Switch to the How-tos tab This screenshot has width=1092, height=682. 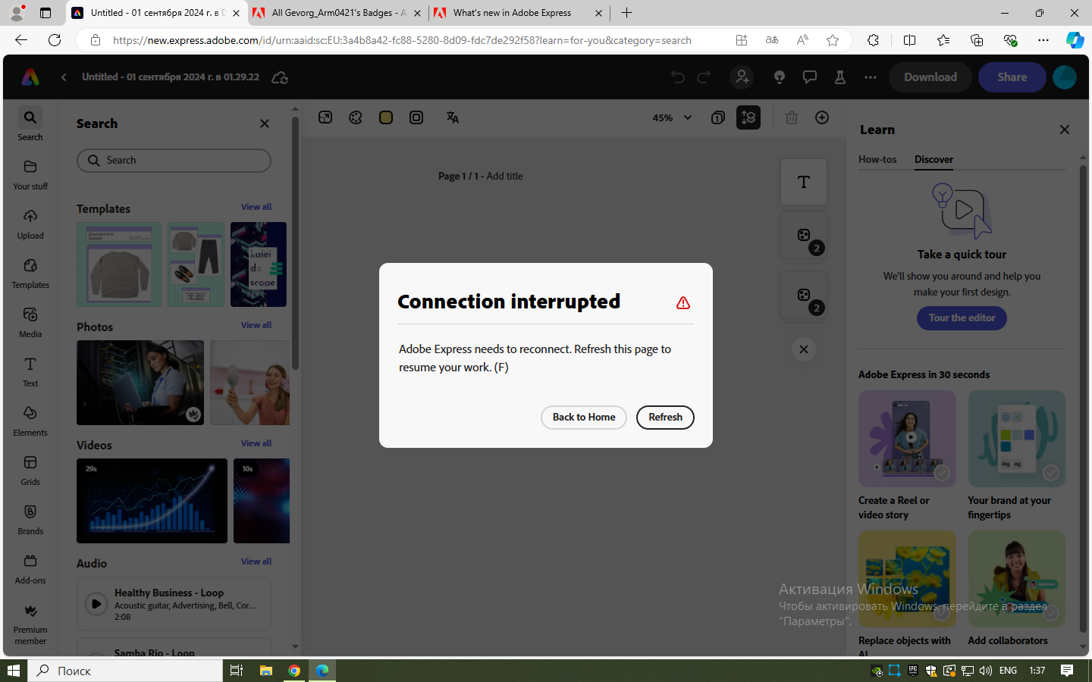click(877, 160)
